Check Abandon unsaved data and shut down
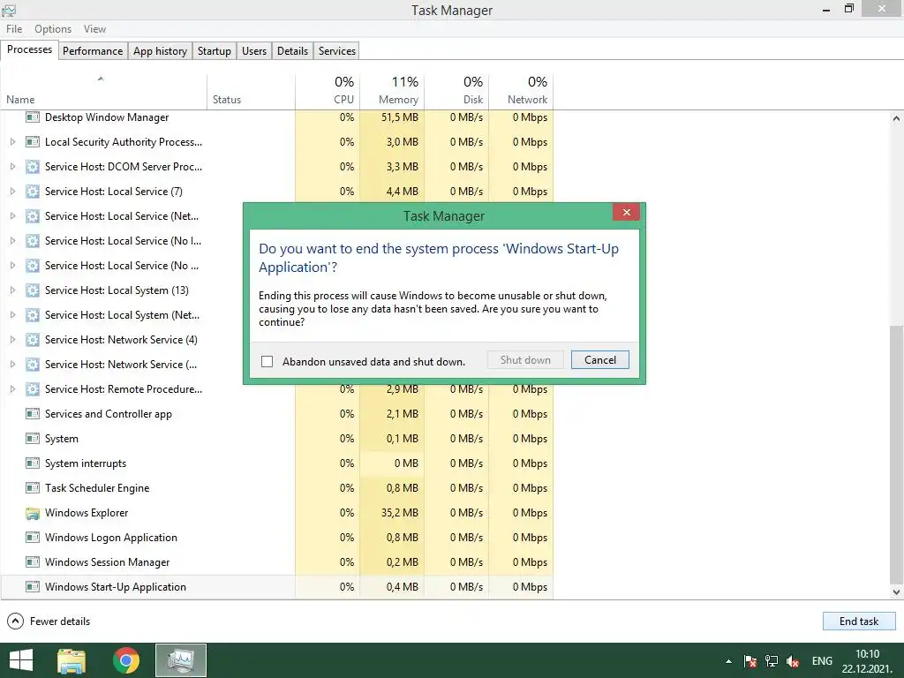 [x=267, y=361]
